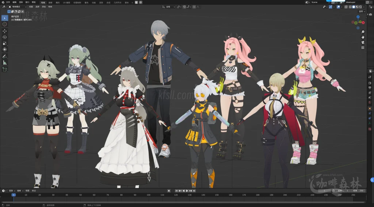Select the Move tool
This screenshot has height=207, width=374.
point(5,31)
